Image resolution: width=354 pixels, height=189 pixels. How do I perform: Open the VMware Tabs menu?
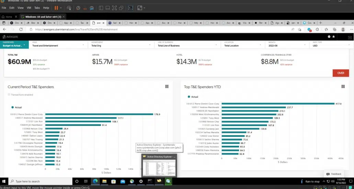37,8
